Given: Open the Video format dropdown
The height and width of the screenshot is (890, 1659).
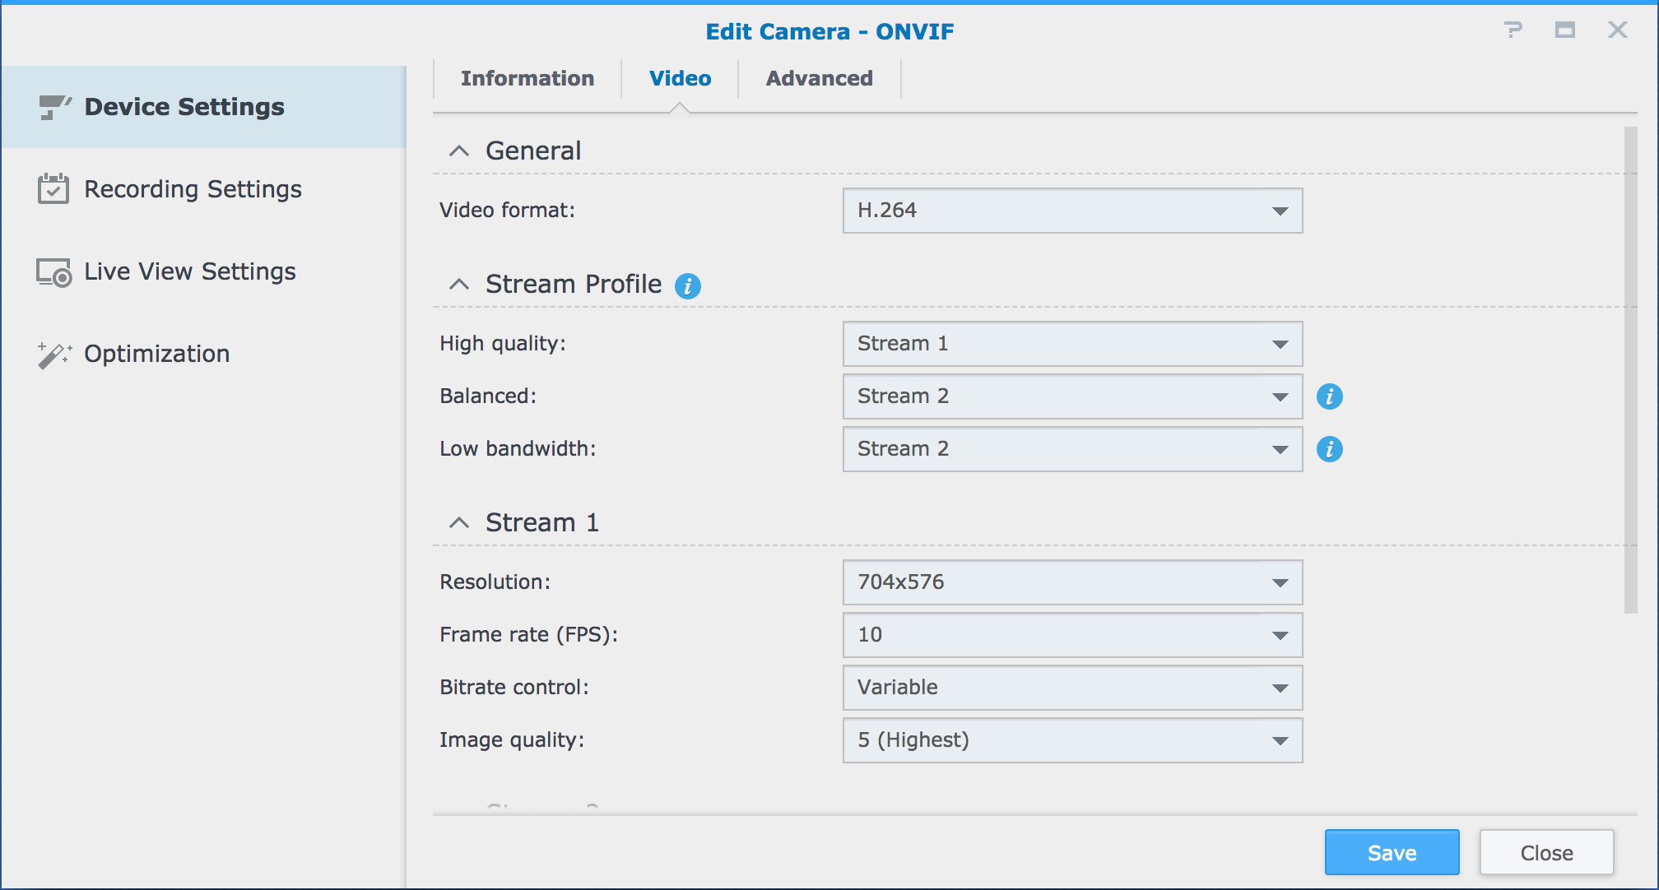Looking at the screenshot, I should (x=1071, y=211).
